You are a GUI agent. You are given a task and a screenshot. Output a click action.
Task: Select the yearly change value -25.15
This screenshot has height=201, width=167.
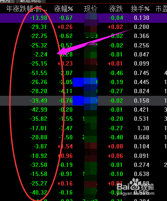(x=39, y=63)
